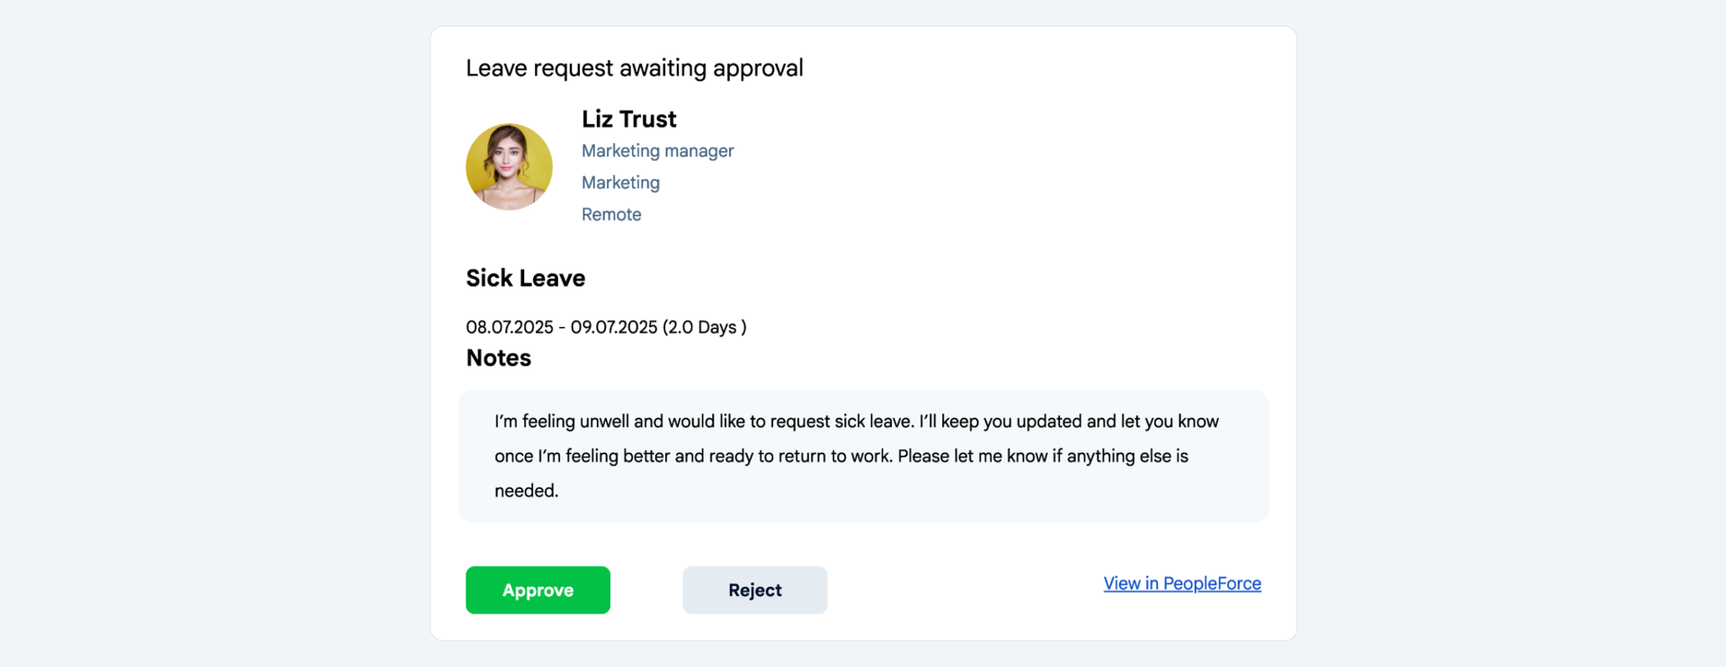
Task: Click the "ready to return to work" phrase
Action: (x=800, y=456)
